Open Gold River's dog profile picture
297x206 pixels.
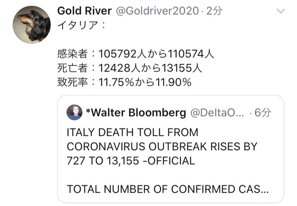click(x=31, y=25)
